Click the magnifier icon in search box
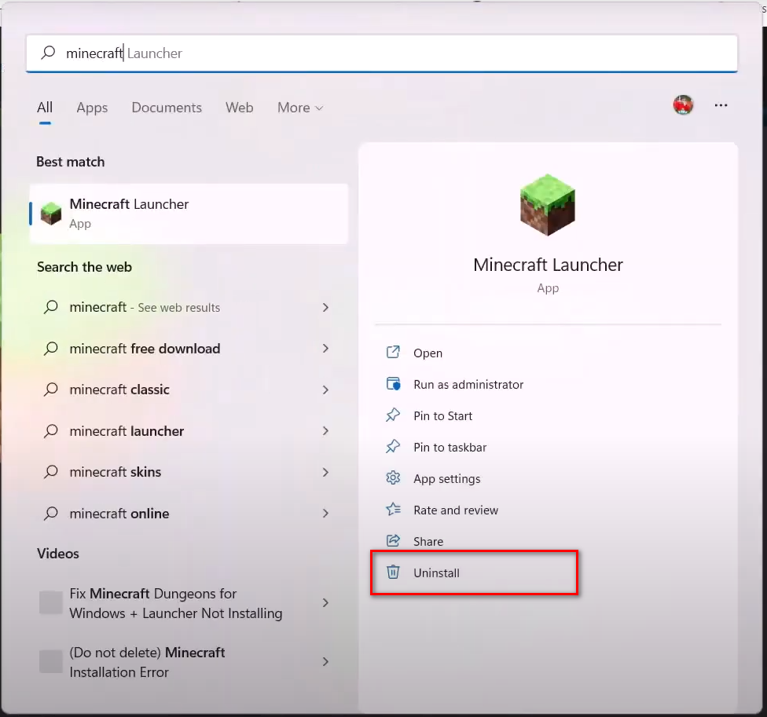The image size is (767, 717). [48, 53]
